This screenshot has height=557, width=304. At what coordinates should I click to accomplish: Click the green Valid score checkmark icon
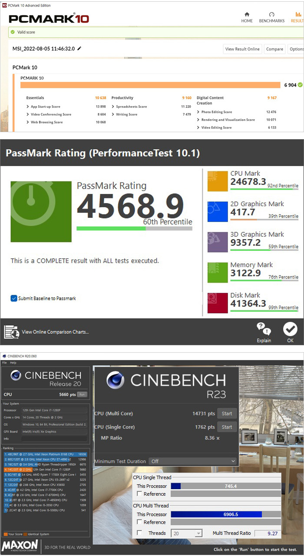pos(13,32)
